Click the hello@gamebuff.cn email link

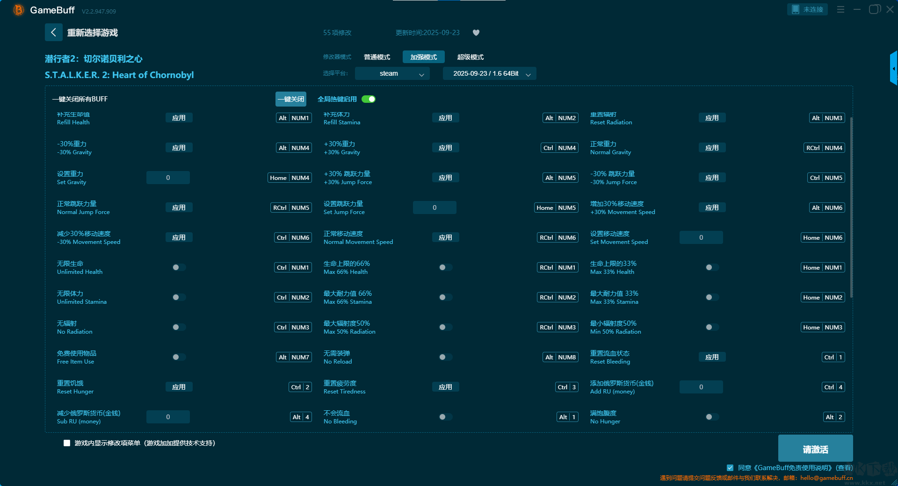(x=826, y=478)
